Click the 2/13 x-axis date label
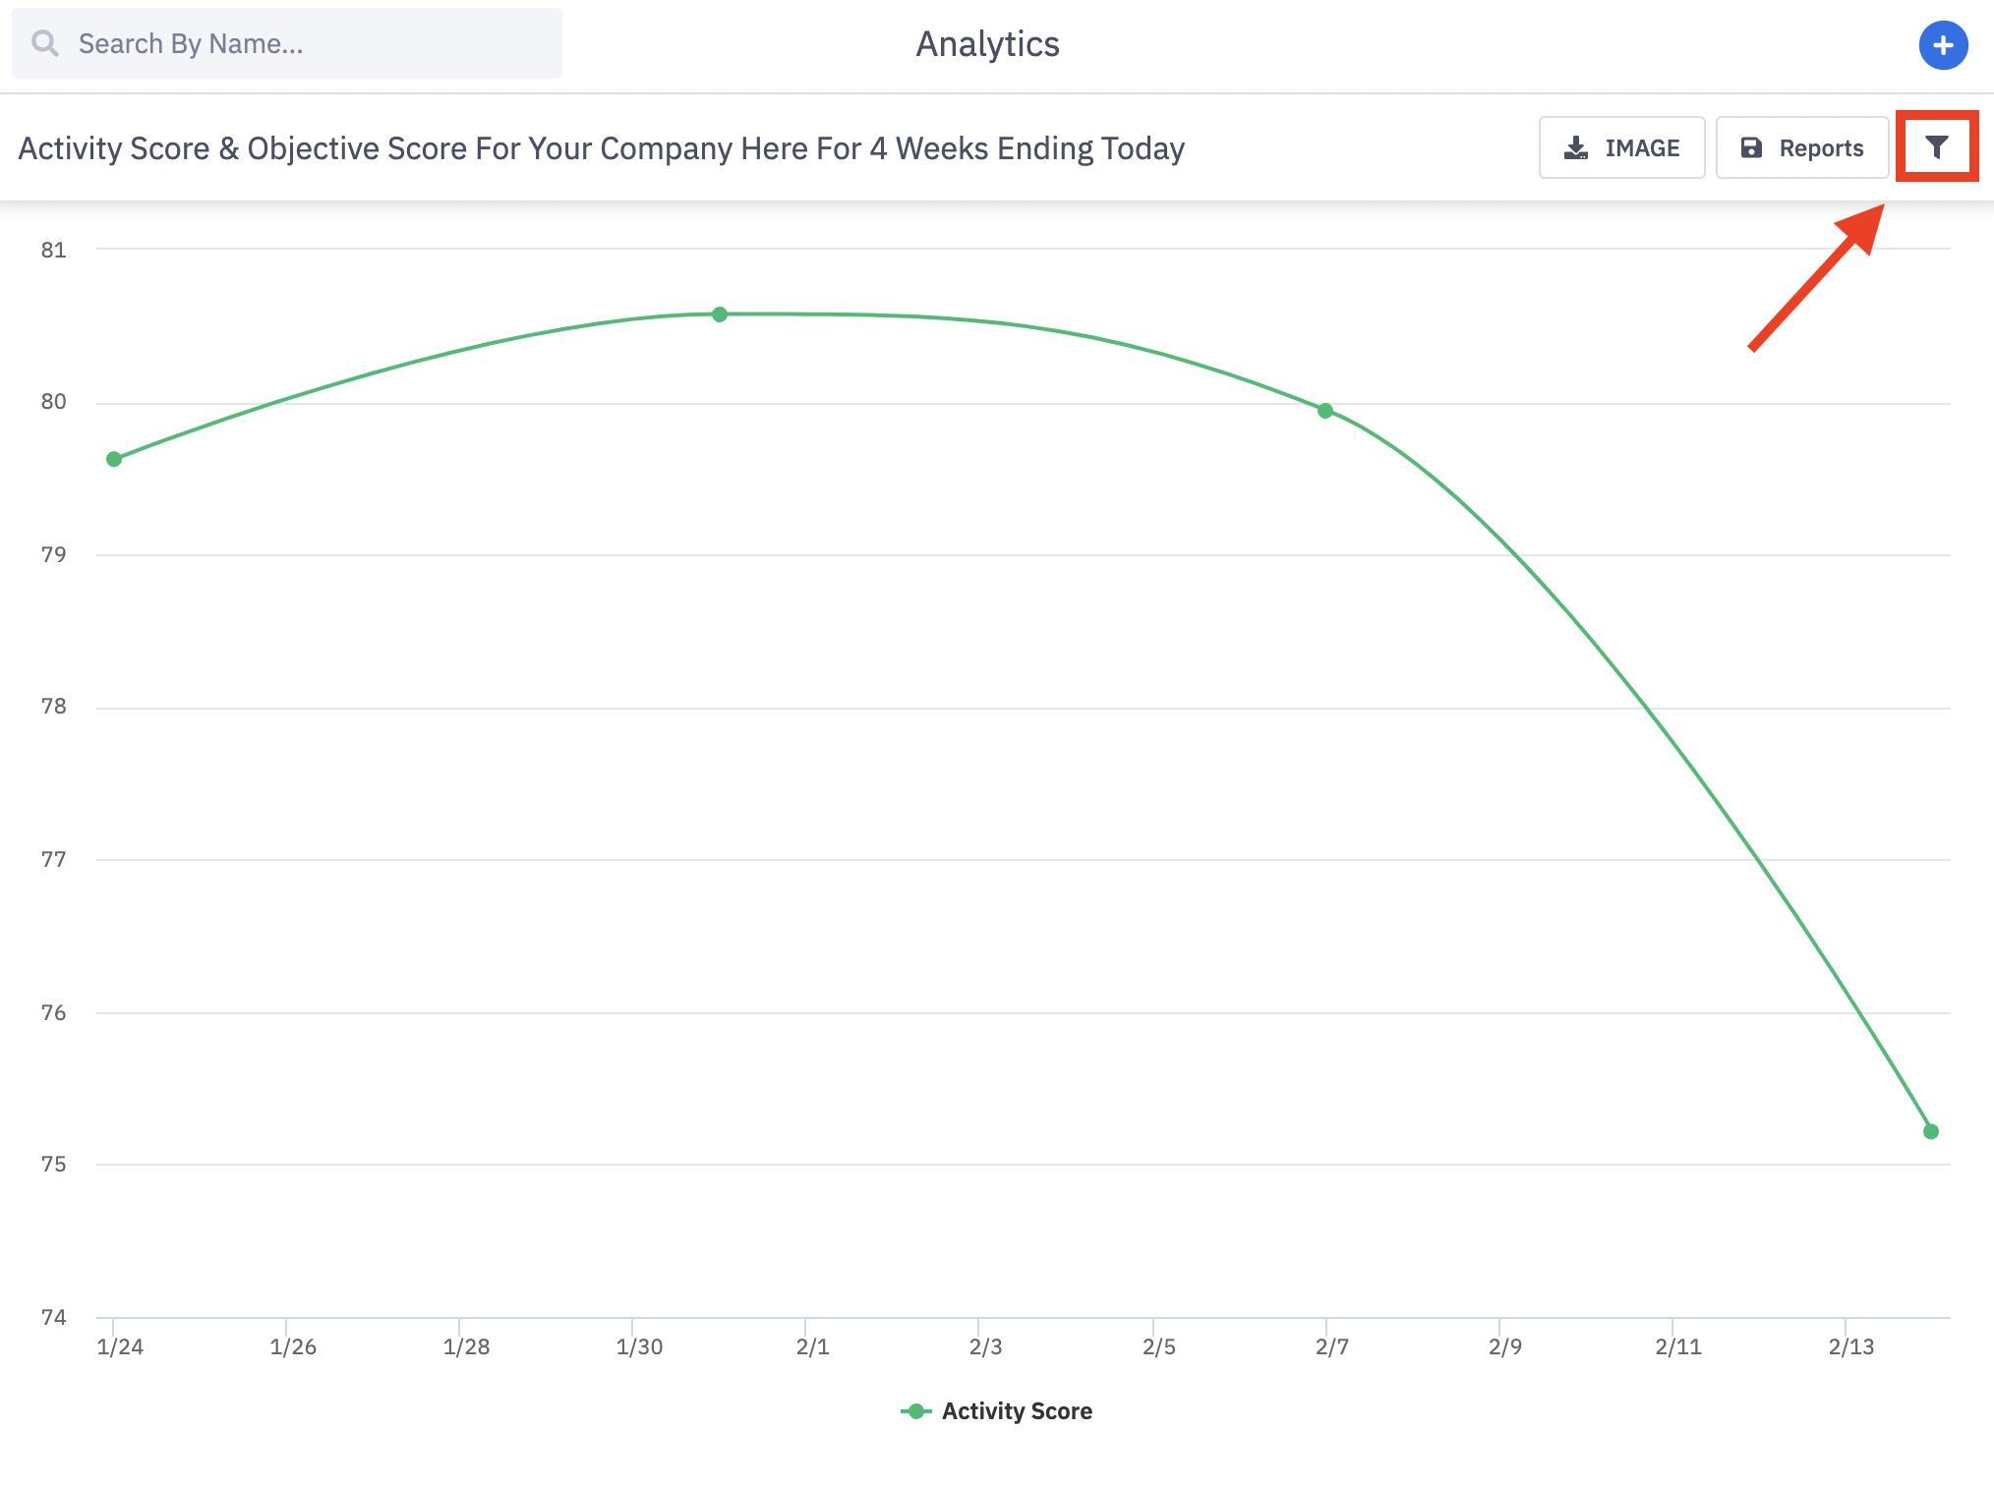 coord(1850,1346)
